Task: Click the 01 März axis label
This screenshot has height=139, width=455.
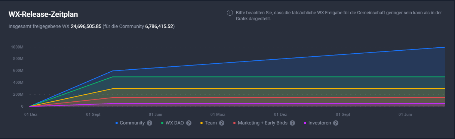Action: click(x=218, y=114)
